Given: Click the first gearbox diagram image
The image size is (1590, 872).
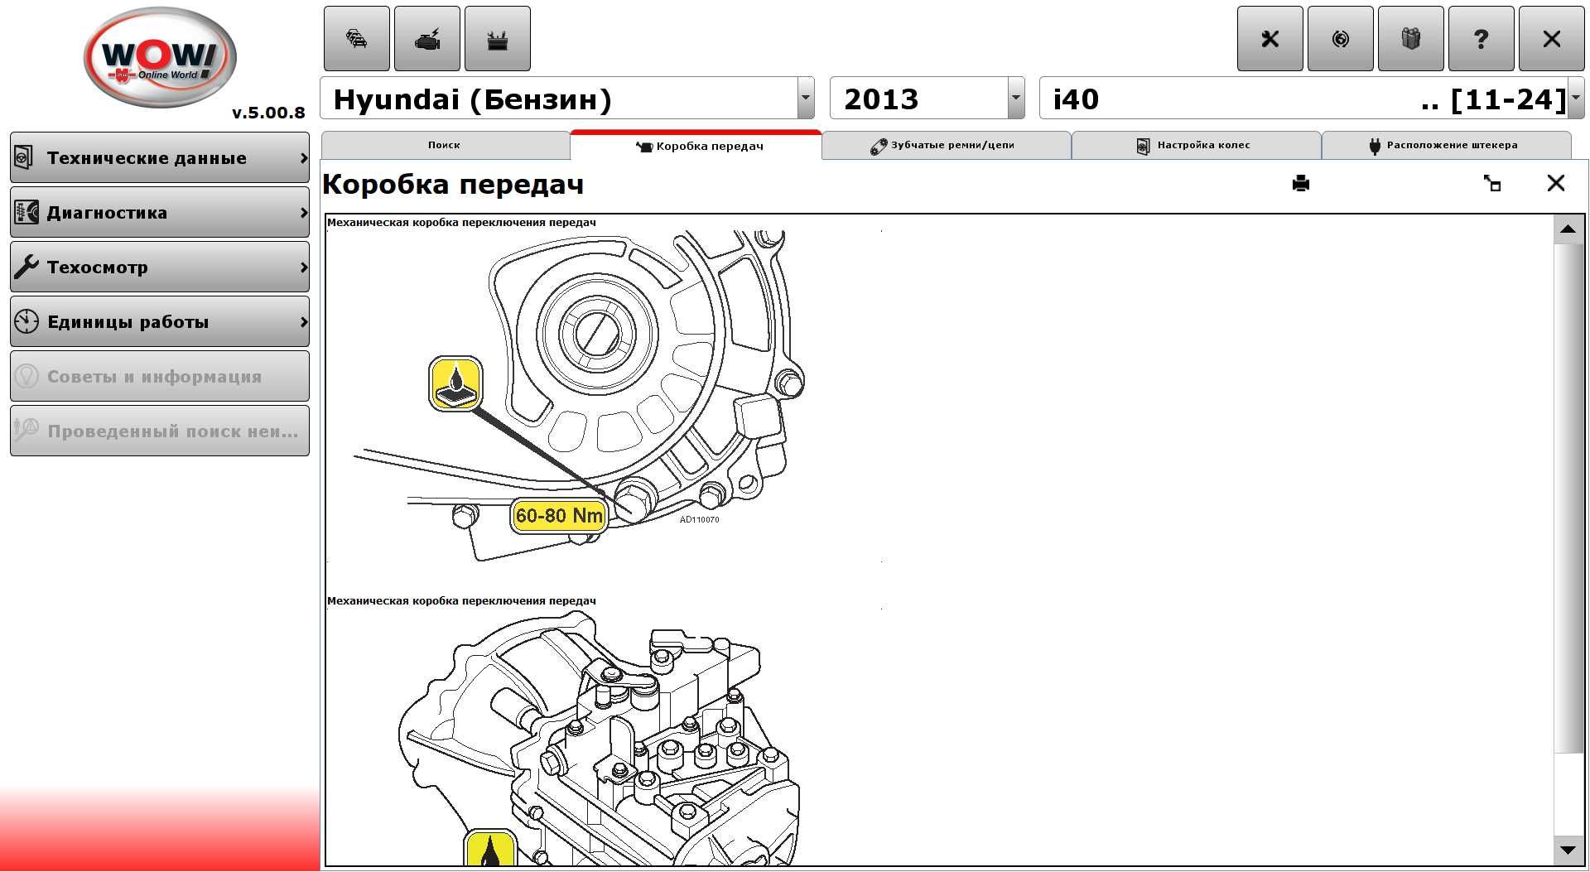Looking at the screenshot, I should [605, 396].
